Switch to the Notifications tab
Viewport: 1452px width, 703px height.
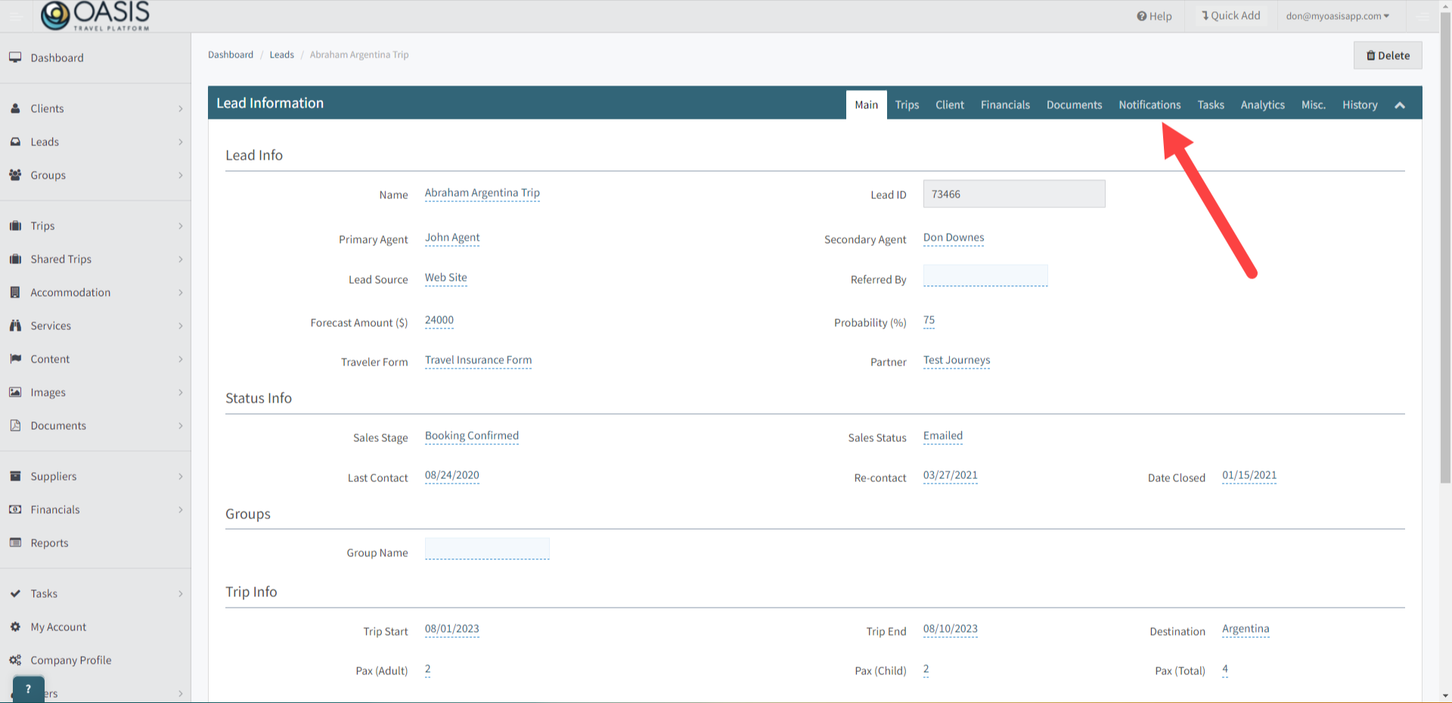[x=1149, y=105]
